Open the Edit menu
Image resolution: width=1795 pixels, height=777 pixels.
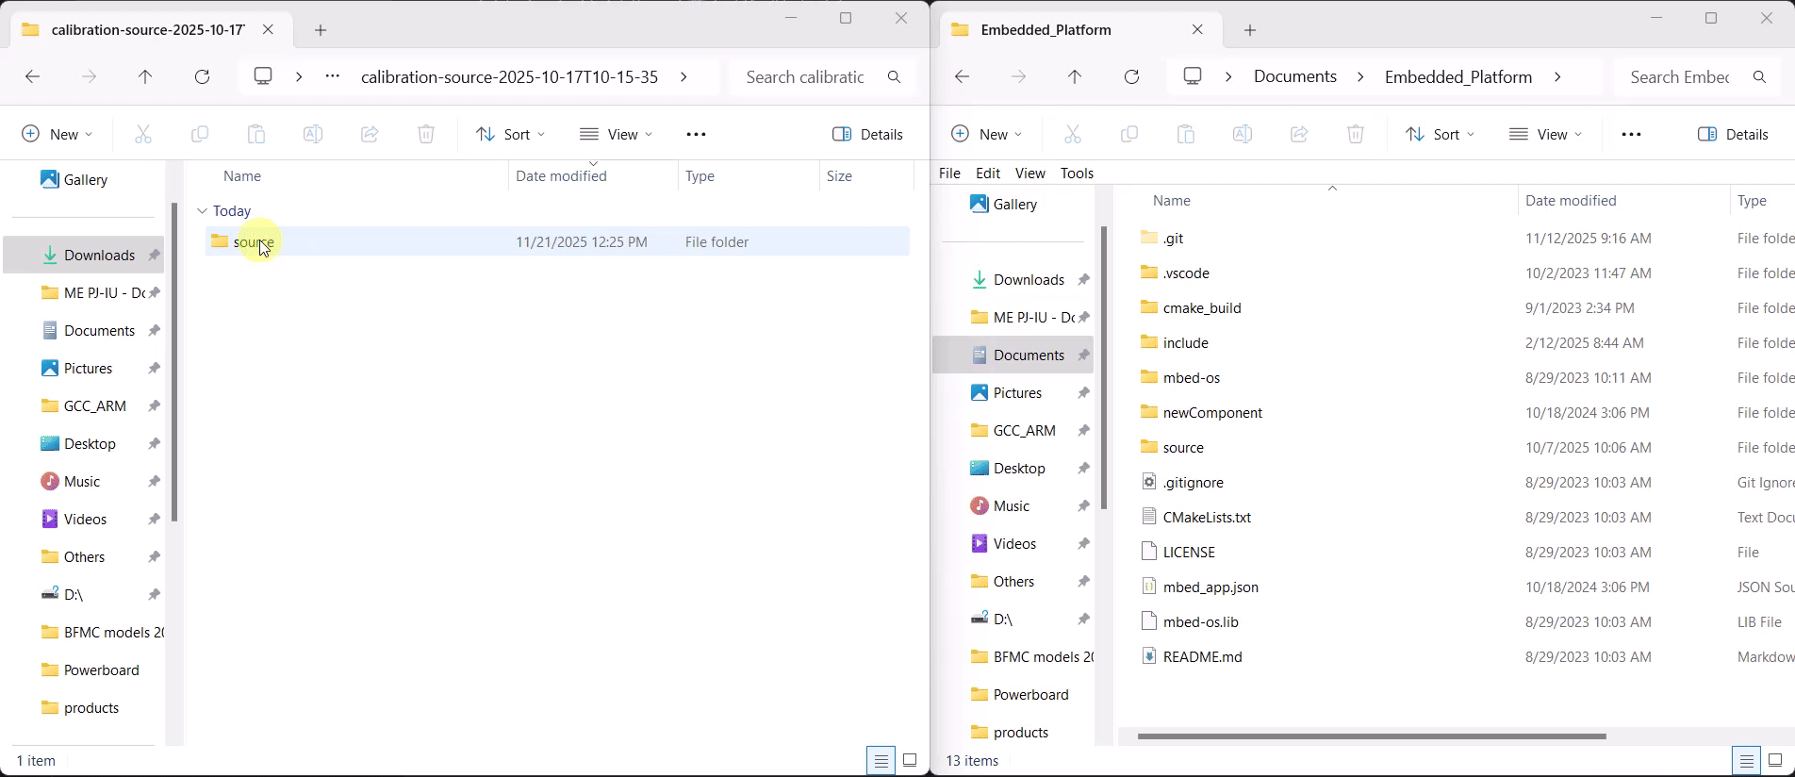click(987, 174)
